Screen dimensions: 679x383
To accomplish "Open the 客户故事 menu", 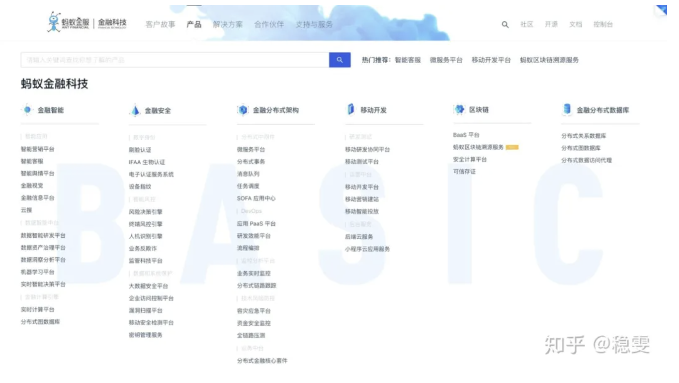I will [160, 24].
